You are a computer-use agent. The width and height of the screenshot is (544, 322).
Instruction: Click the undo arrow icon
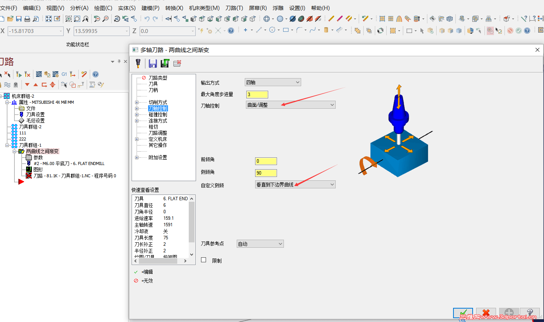[147, 19]
